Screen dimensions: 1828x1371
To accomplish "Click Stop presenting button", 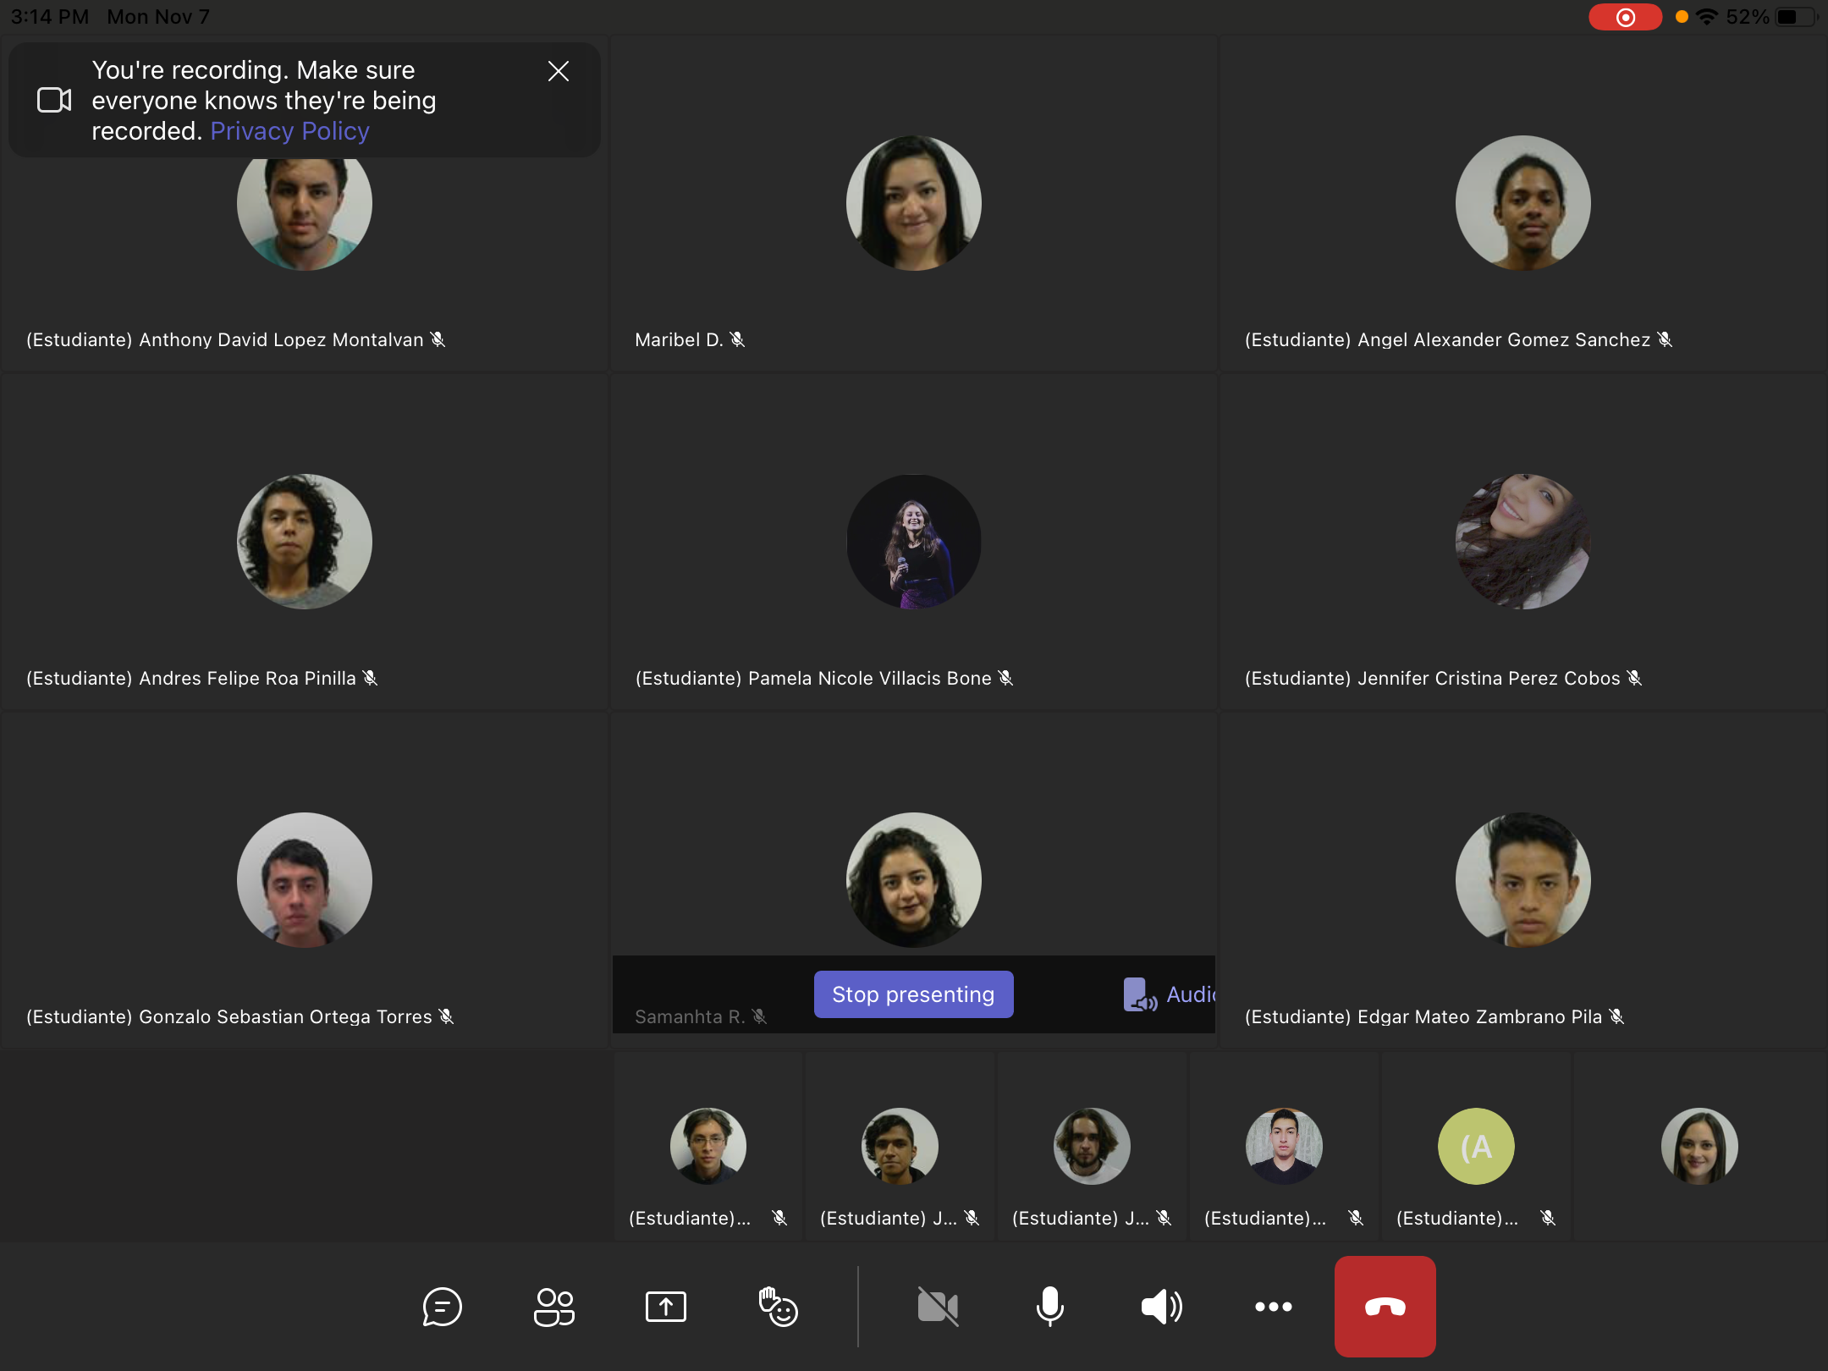I will 913,994.
